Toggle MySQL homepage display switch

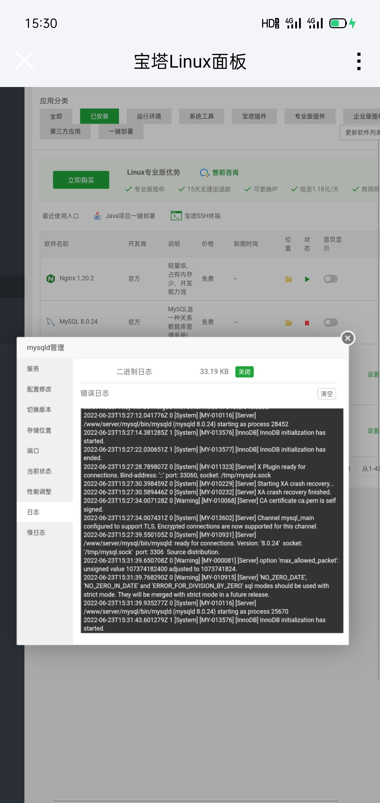[331, 322]
